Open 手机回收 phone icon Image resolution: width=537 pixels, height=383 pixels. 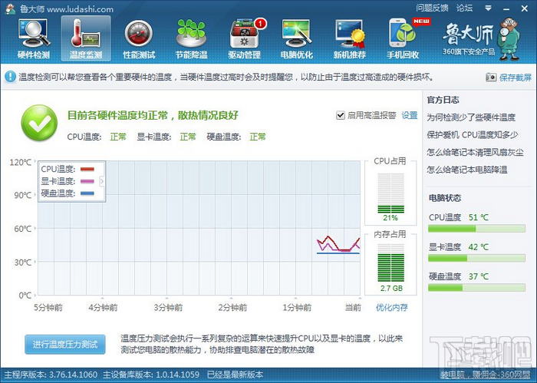coord(403,34)
